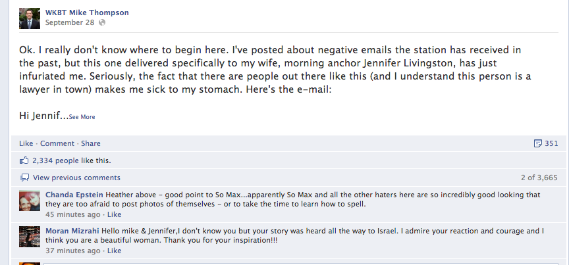
Task: Click the comment bubble icon beside View previous comments
Action: pos(24,178)
